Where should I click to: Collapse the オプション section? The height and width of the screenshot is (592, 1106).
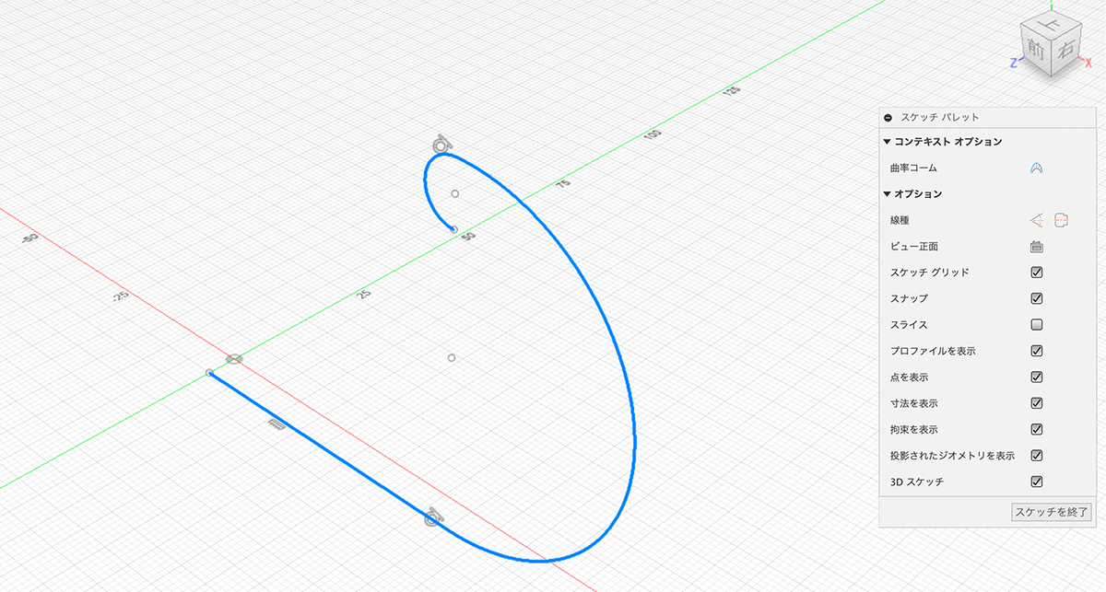887,194
